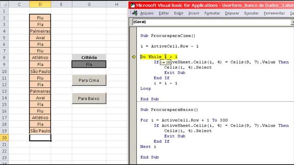Image resolution: width=294 pixels, height=165 pixels.
Task: Click the select-all corner of the sheet
Action: 4,4
